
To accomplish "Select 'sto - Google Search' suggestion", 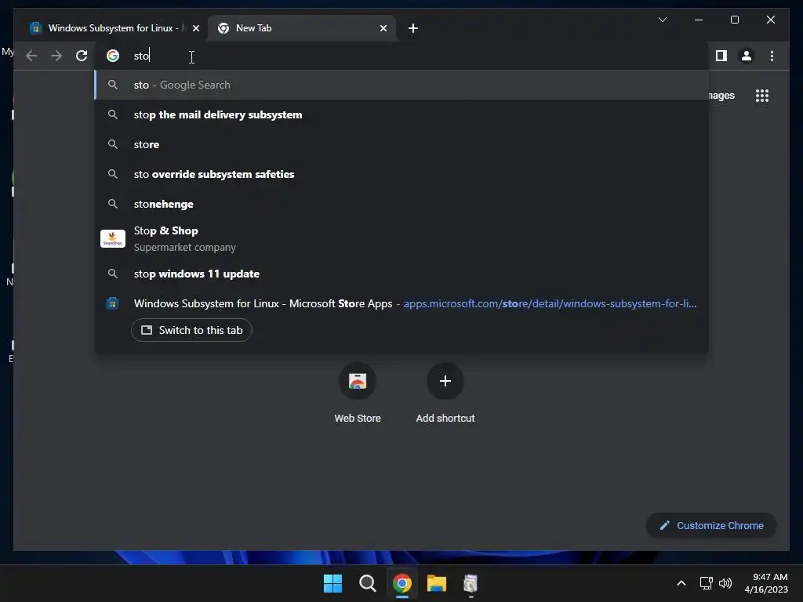I will click(x=401, y=85).
